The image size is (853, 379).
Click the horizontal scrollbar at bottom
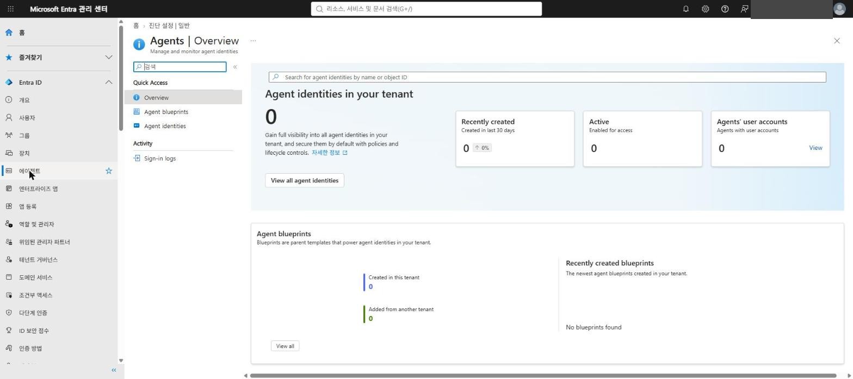click(x=543, y=375)
